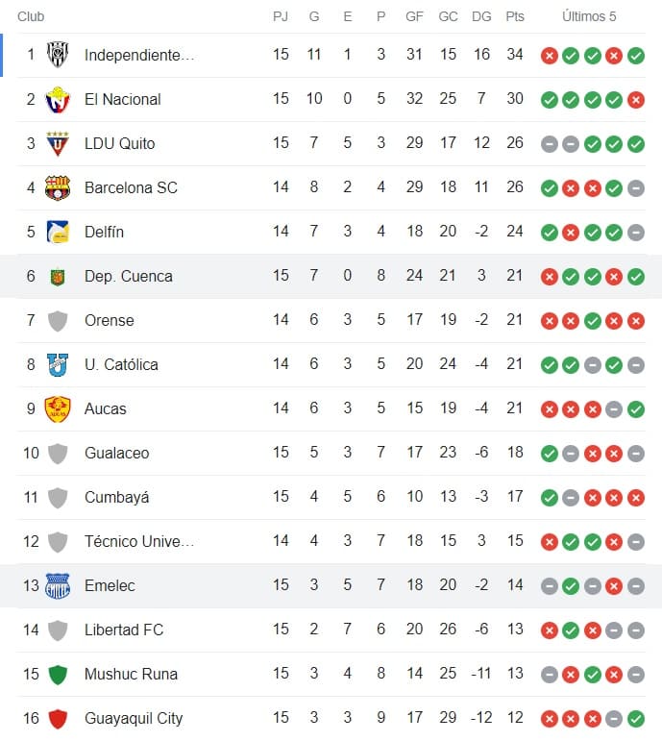Click Independiente's most recent win indicator
Screen dimensions: 662x741
(x=636, y=55)
